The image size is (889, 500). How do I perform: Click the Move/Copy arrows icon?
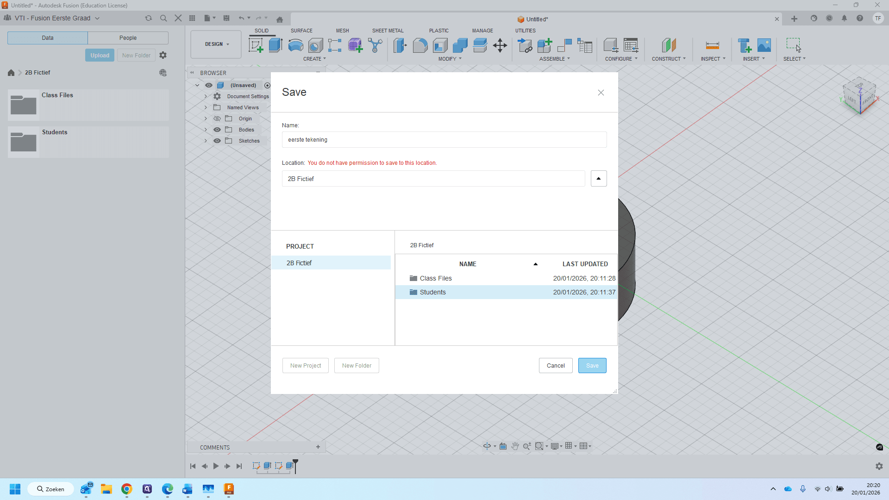click(x=500, y=45)
